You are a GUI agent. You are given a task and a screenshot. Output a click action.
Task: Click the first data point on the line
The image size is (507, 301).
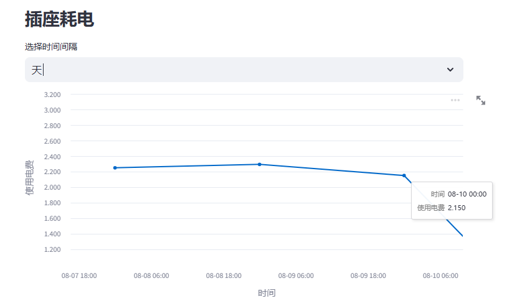[115, 168]
